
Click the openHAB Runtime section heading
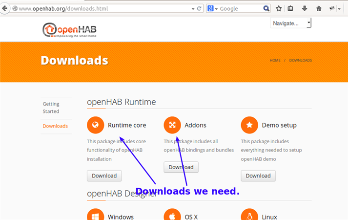(x=122, y=102)
